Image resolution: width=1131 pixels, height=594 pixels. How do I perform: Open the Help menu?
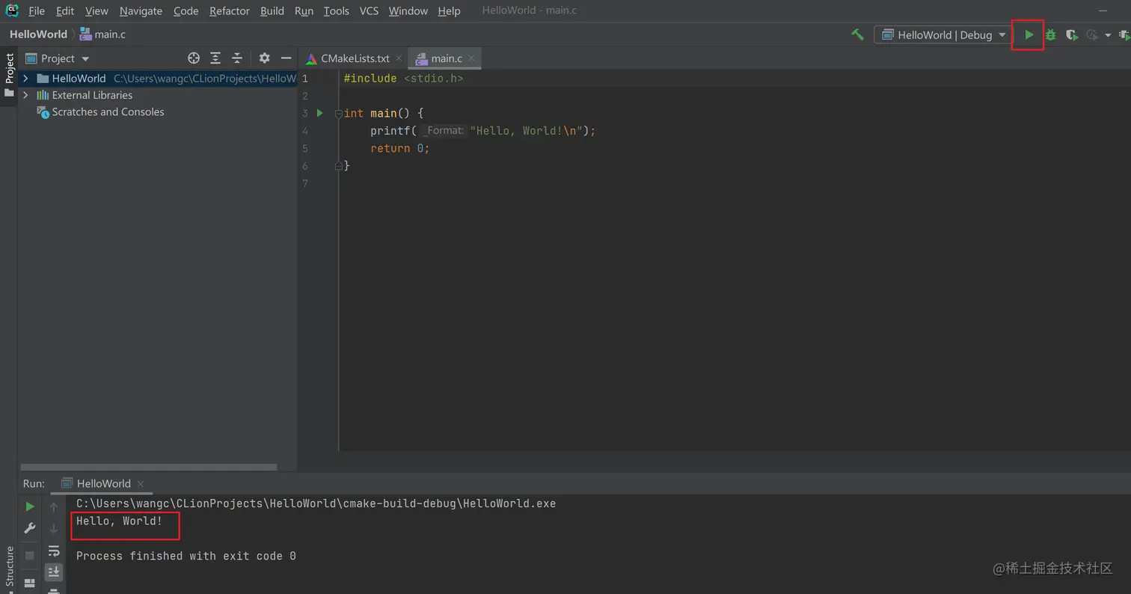pos(449,10)
